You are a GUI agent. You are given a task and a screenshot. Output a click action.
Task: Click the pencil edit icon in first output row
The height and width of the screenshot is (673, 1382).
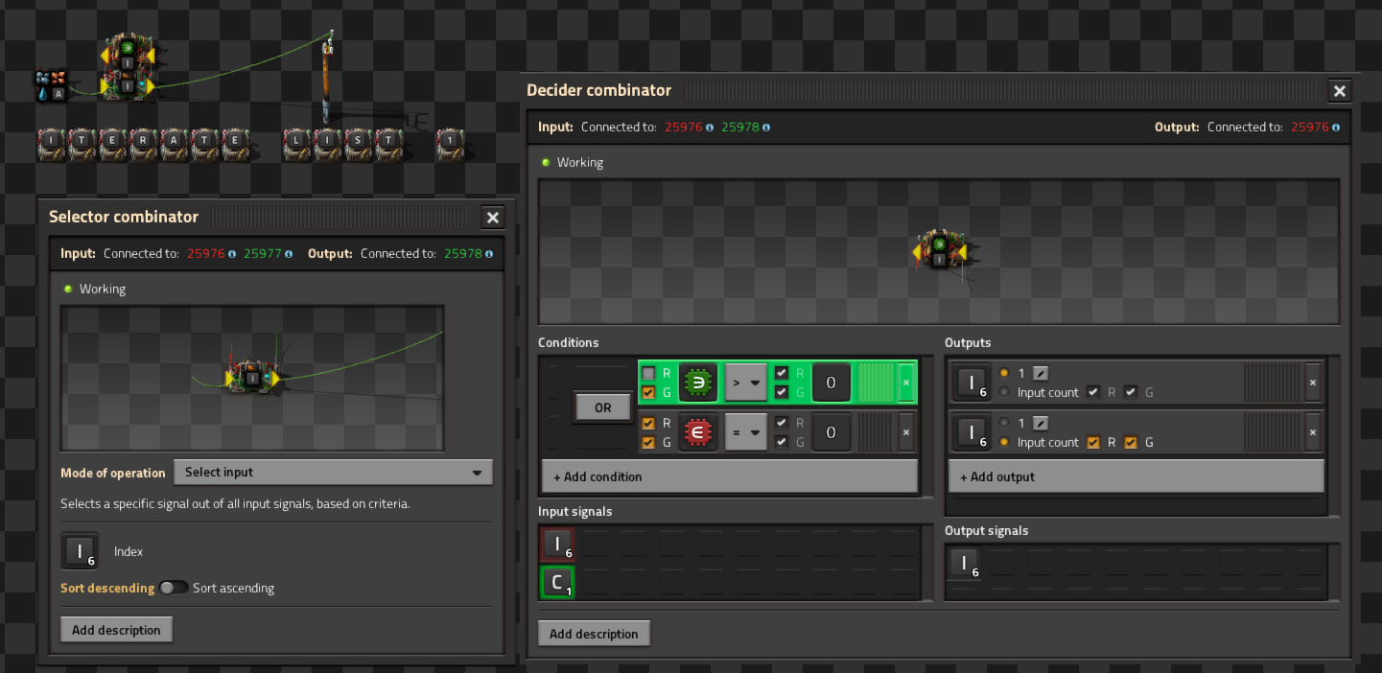pos(1041,373)
